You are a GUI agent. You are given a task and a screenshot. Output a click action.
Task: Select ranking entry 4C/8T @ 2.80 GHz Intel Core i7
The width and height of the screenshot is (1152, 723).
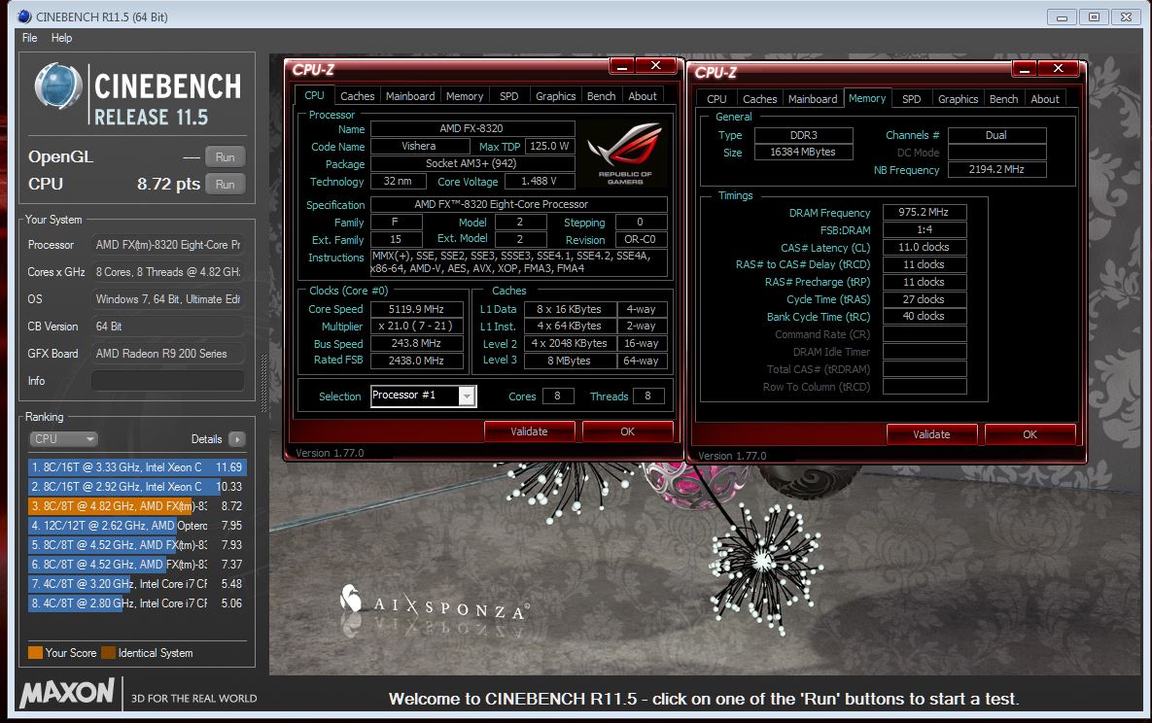pos(137,603)
